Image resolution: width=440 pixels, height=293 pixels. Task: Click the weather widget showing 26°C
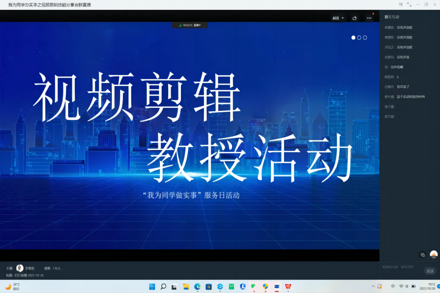point(12,286)
